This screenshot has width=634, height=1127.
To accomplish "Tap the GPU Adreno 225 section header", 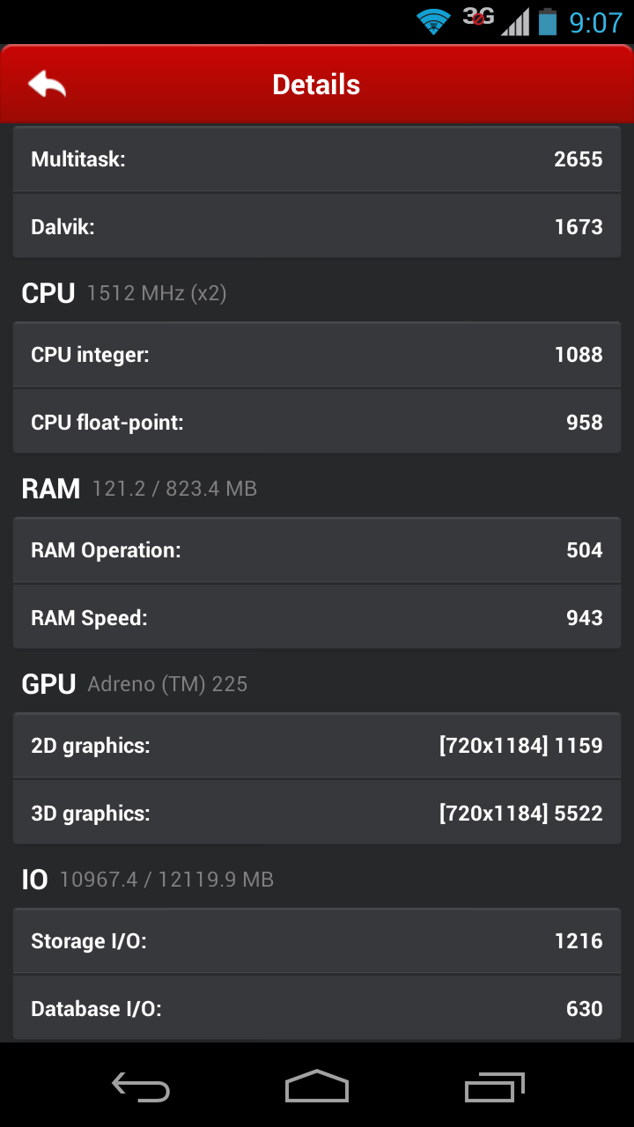I will click(135, 684).
